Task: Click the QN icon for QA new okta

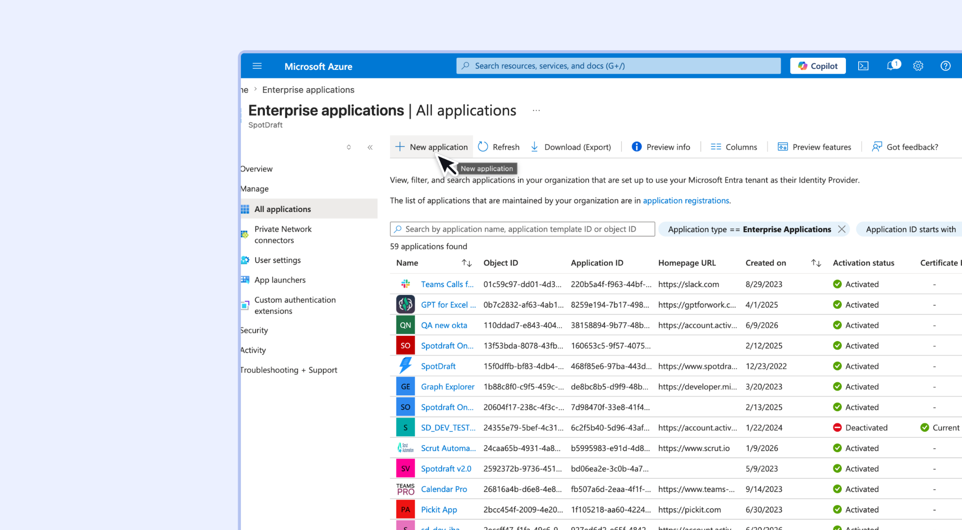Action: [x=405, y=325]
